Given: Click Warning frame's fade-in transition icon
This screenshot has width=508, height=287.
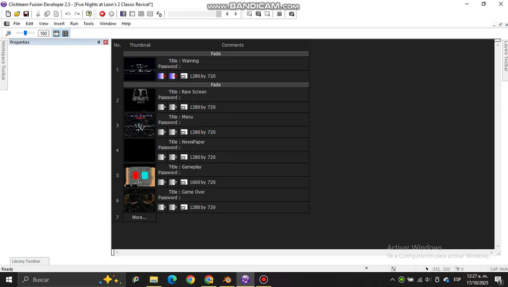Looking at the screenshot, I should [x=161, y=76].
